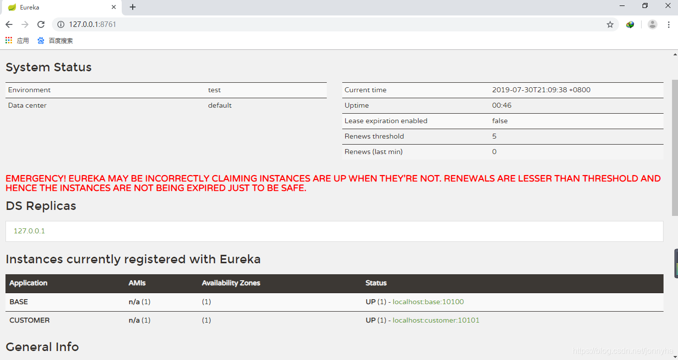678x360 pixels.
Task: Bookmark this page with the star icon
Action: (x=610, y=24)
